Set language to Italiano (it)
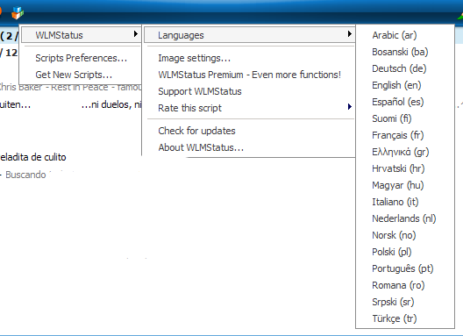 tap(405, 202)
